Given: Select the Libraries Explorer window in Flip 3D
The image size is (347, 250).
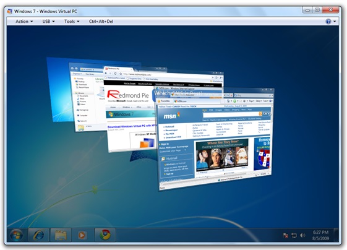Looking at the screenshot, I should 87,97.
